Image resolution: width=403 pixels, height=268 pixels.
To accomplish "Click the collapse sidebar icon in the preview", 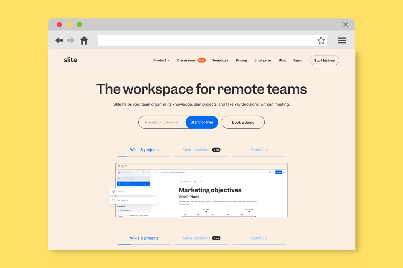I will coord(148,173).
